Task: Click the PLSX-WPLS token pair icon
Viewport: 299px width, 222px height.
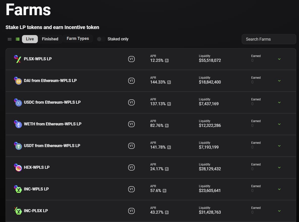Action: [x=18, y=59]
